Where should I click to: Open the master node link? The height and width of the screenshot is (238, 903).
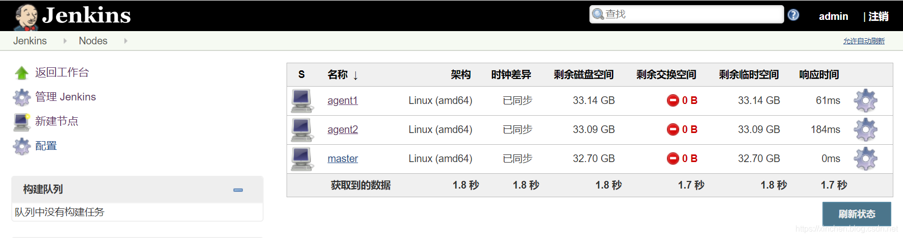coord(343,158)
